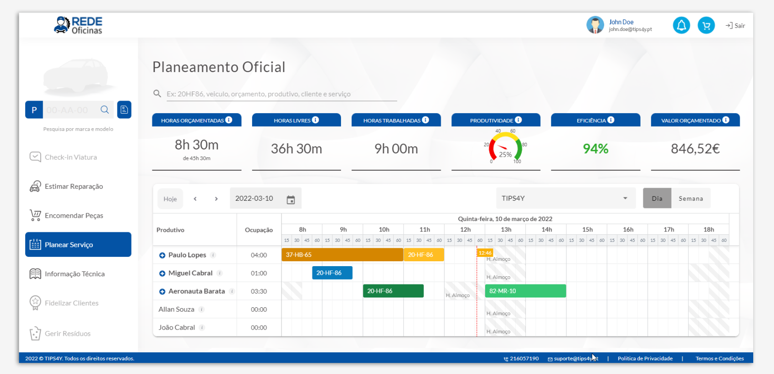Expand Paulo Lopes row

tap(162, 255)
